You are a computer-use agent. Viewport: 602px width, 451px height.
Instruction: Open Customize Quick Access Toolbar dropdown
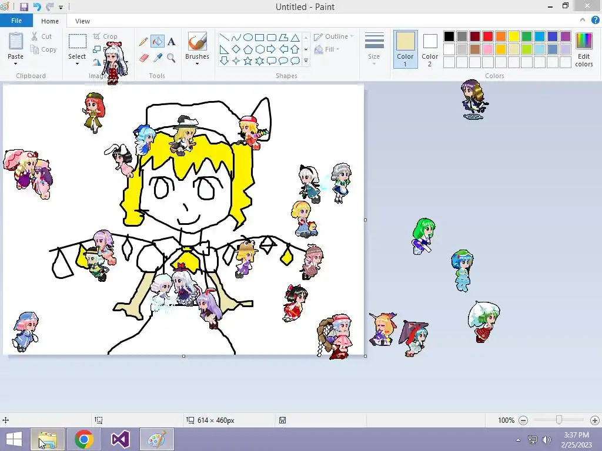[x=61, y=7]
